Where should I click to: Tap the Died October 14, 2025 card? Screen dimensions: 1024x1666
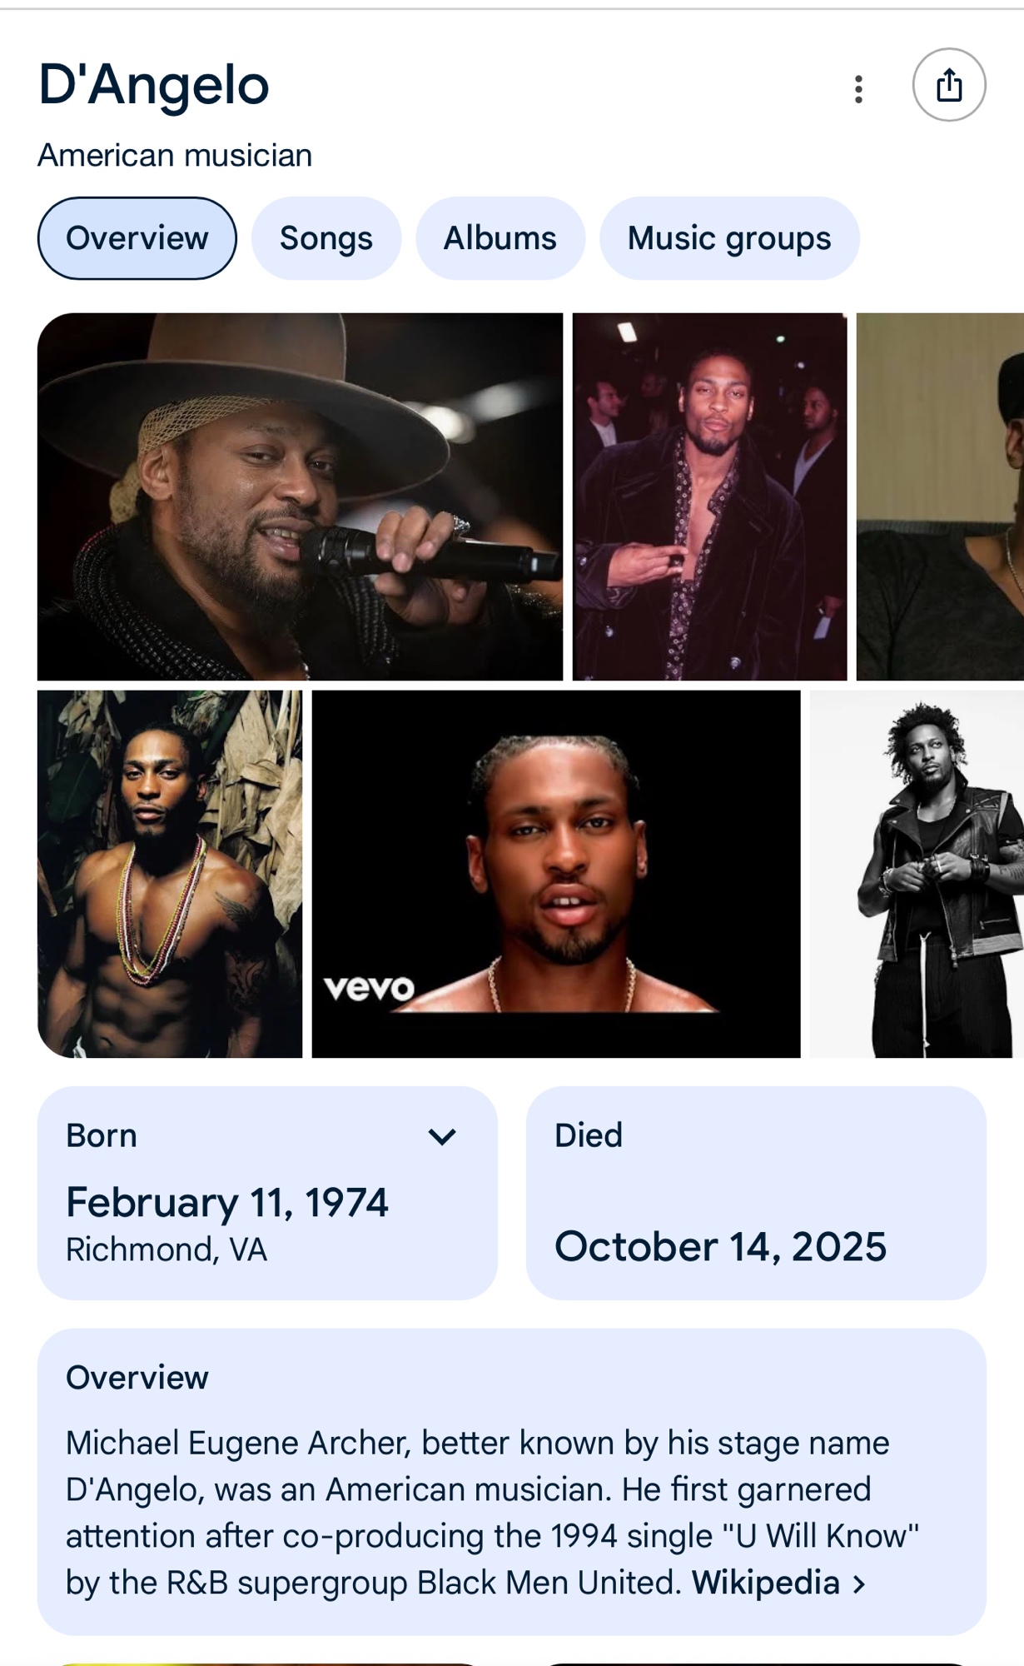[x=756, y=1193]
